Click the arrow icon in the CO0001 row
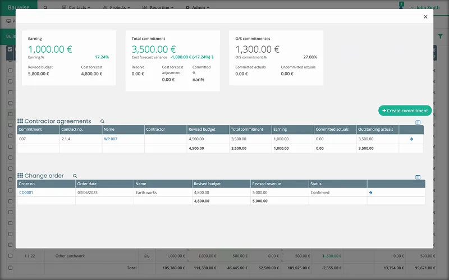449x280 pixels. [x=370, y=192]
